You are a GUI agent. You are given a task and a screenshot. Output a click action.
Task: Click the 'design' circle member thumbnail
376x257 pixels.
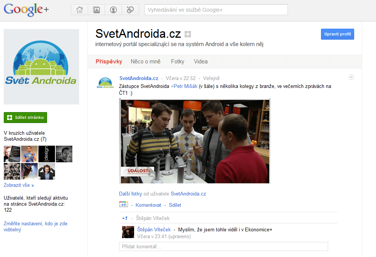point(46,154)
